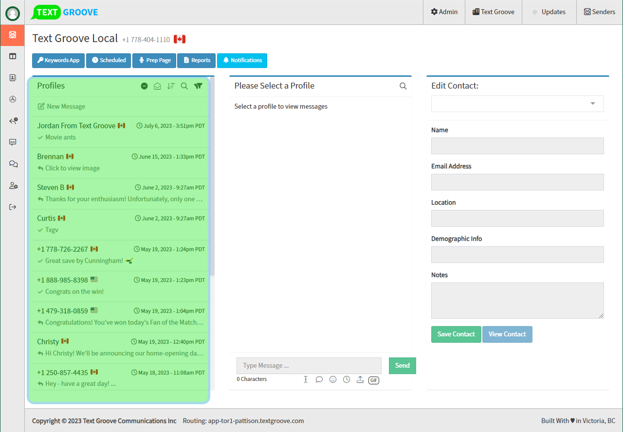Open the app store icon in the sidebar
Image resolution: width=623 pixels, height=432 pixels.
point(13,99)
